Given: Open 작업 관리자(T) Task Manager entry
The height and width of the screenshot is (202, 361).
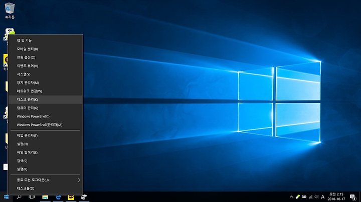Looking at the screenshot, I should click(45, 135).
